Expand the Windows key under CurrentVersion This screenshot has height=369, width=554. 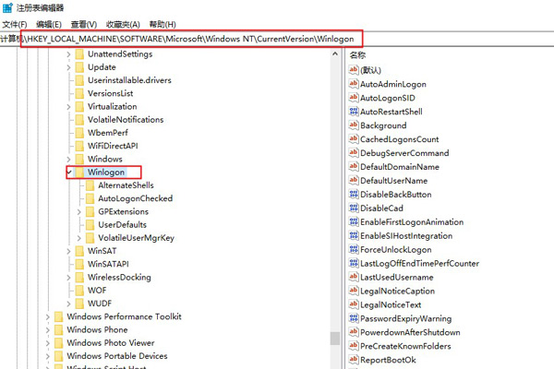point(68,160)
